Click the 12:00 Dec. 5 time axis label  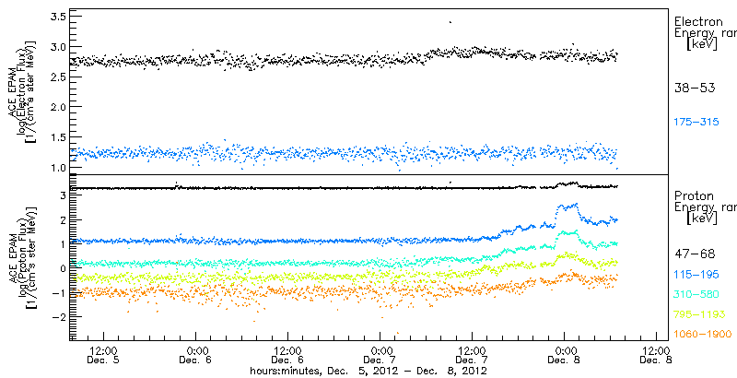[x=103, y=355]
